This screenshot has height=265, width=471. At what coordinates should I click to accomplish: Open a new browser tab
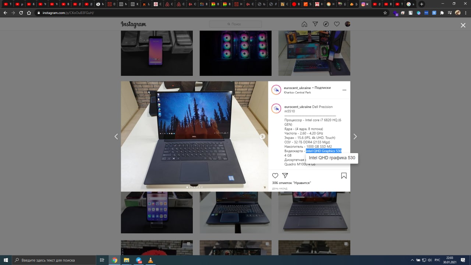point(422,4)
